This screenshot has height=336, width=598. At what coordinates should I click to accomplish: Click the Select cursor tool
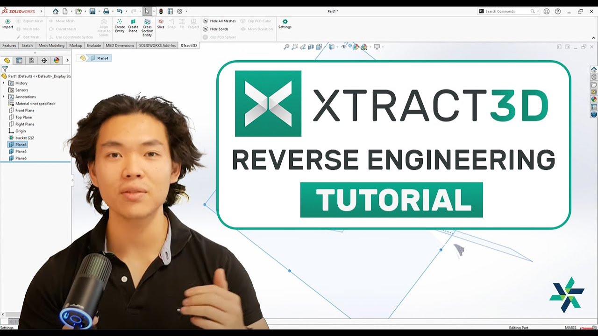(147, 11)
